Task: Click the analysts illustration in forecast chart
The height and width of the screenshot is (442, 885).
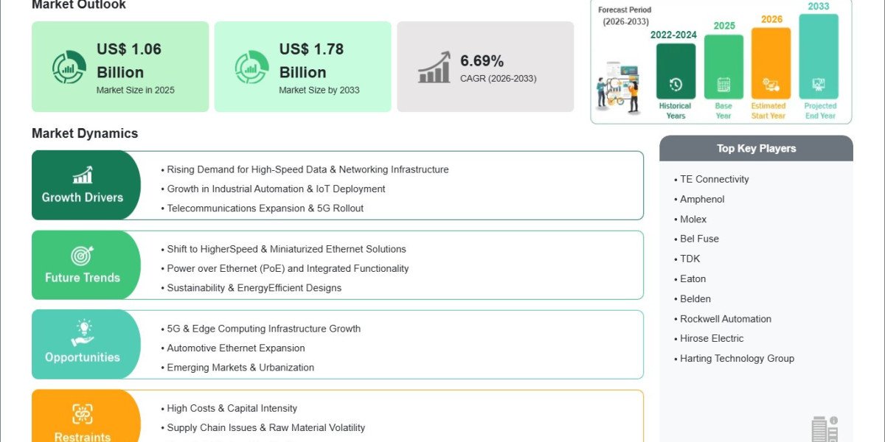Action: 618,87
